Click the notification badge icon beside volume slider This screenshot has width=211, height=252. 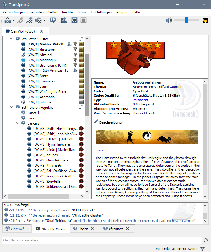pyautogui.click(x=205, y=20)
